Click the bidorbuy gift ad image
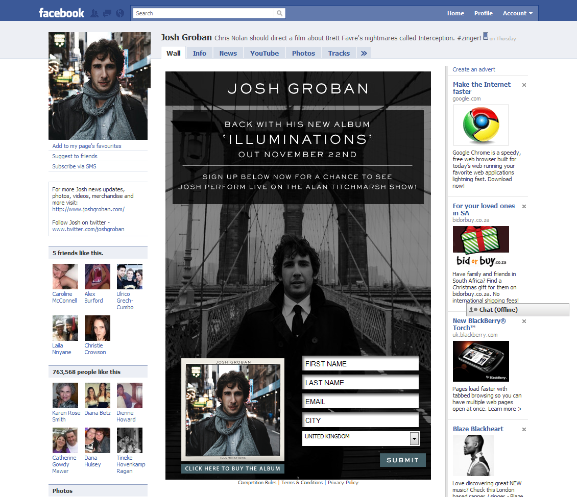Viewport: 577px width, 497px height. pos(480,246)
